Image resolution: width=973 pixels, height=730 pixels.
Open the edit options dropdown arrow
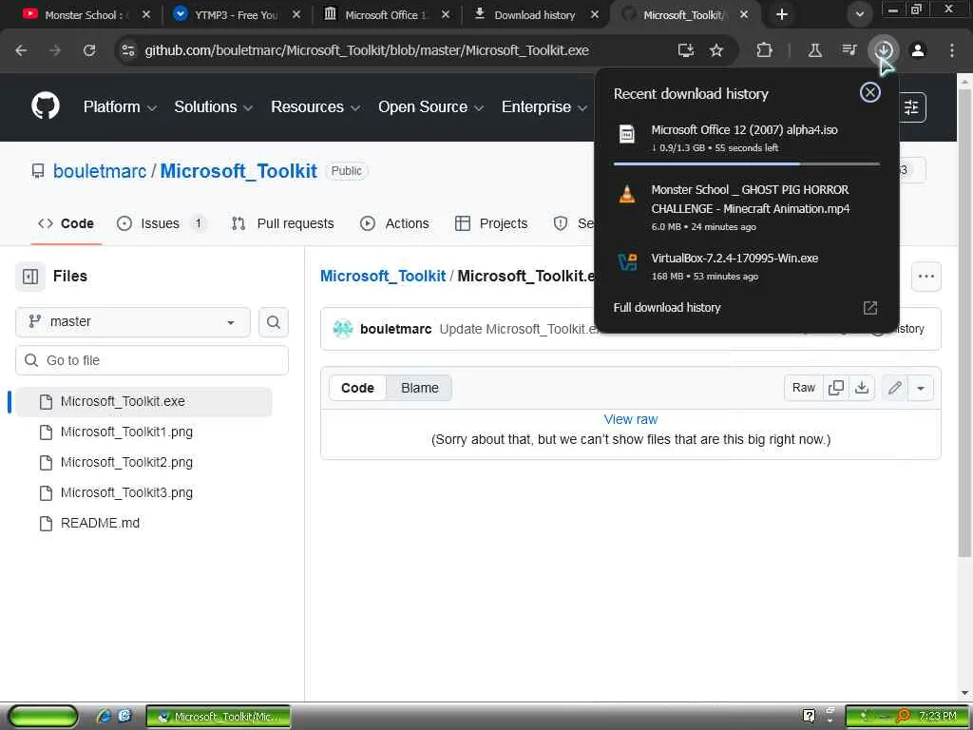pyautogui.click(x=920, y=388)
